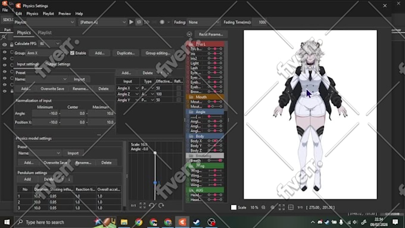Open the Playlist dropdown
Image resolution: width=405 pixels, height=228 pixels.
(51, 22)
